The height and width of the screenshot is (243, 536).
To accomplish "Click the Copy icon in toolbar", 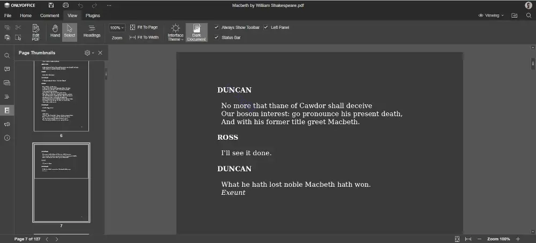I will click(7, 27).
